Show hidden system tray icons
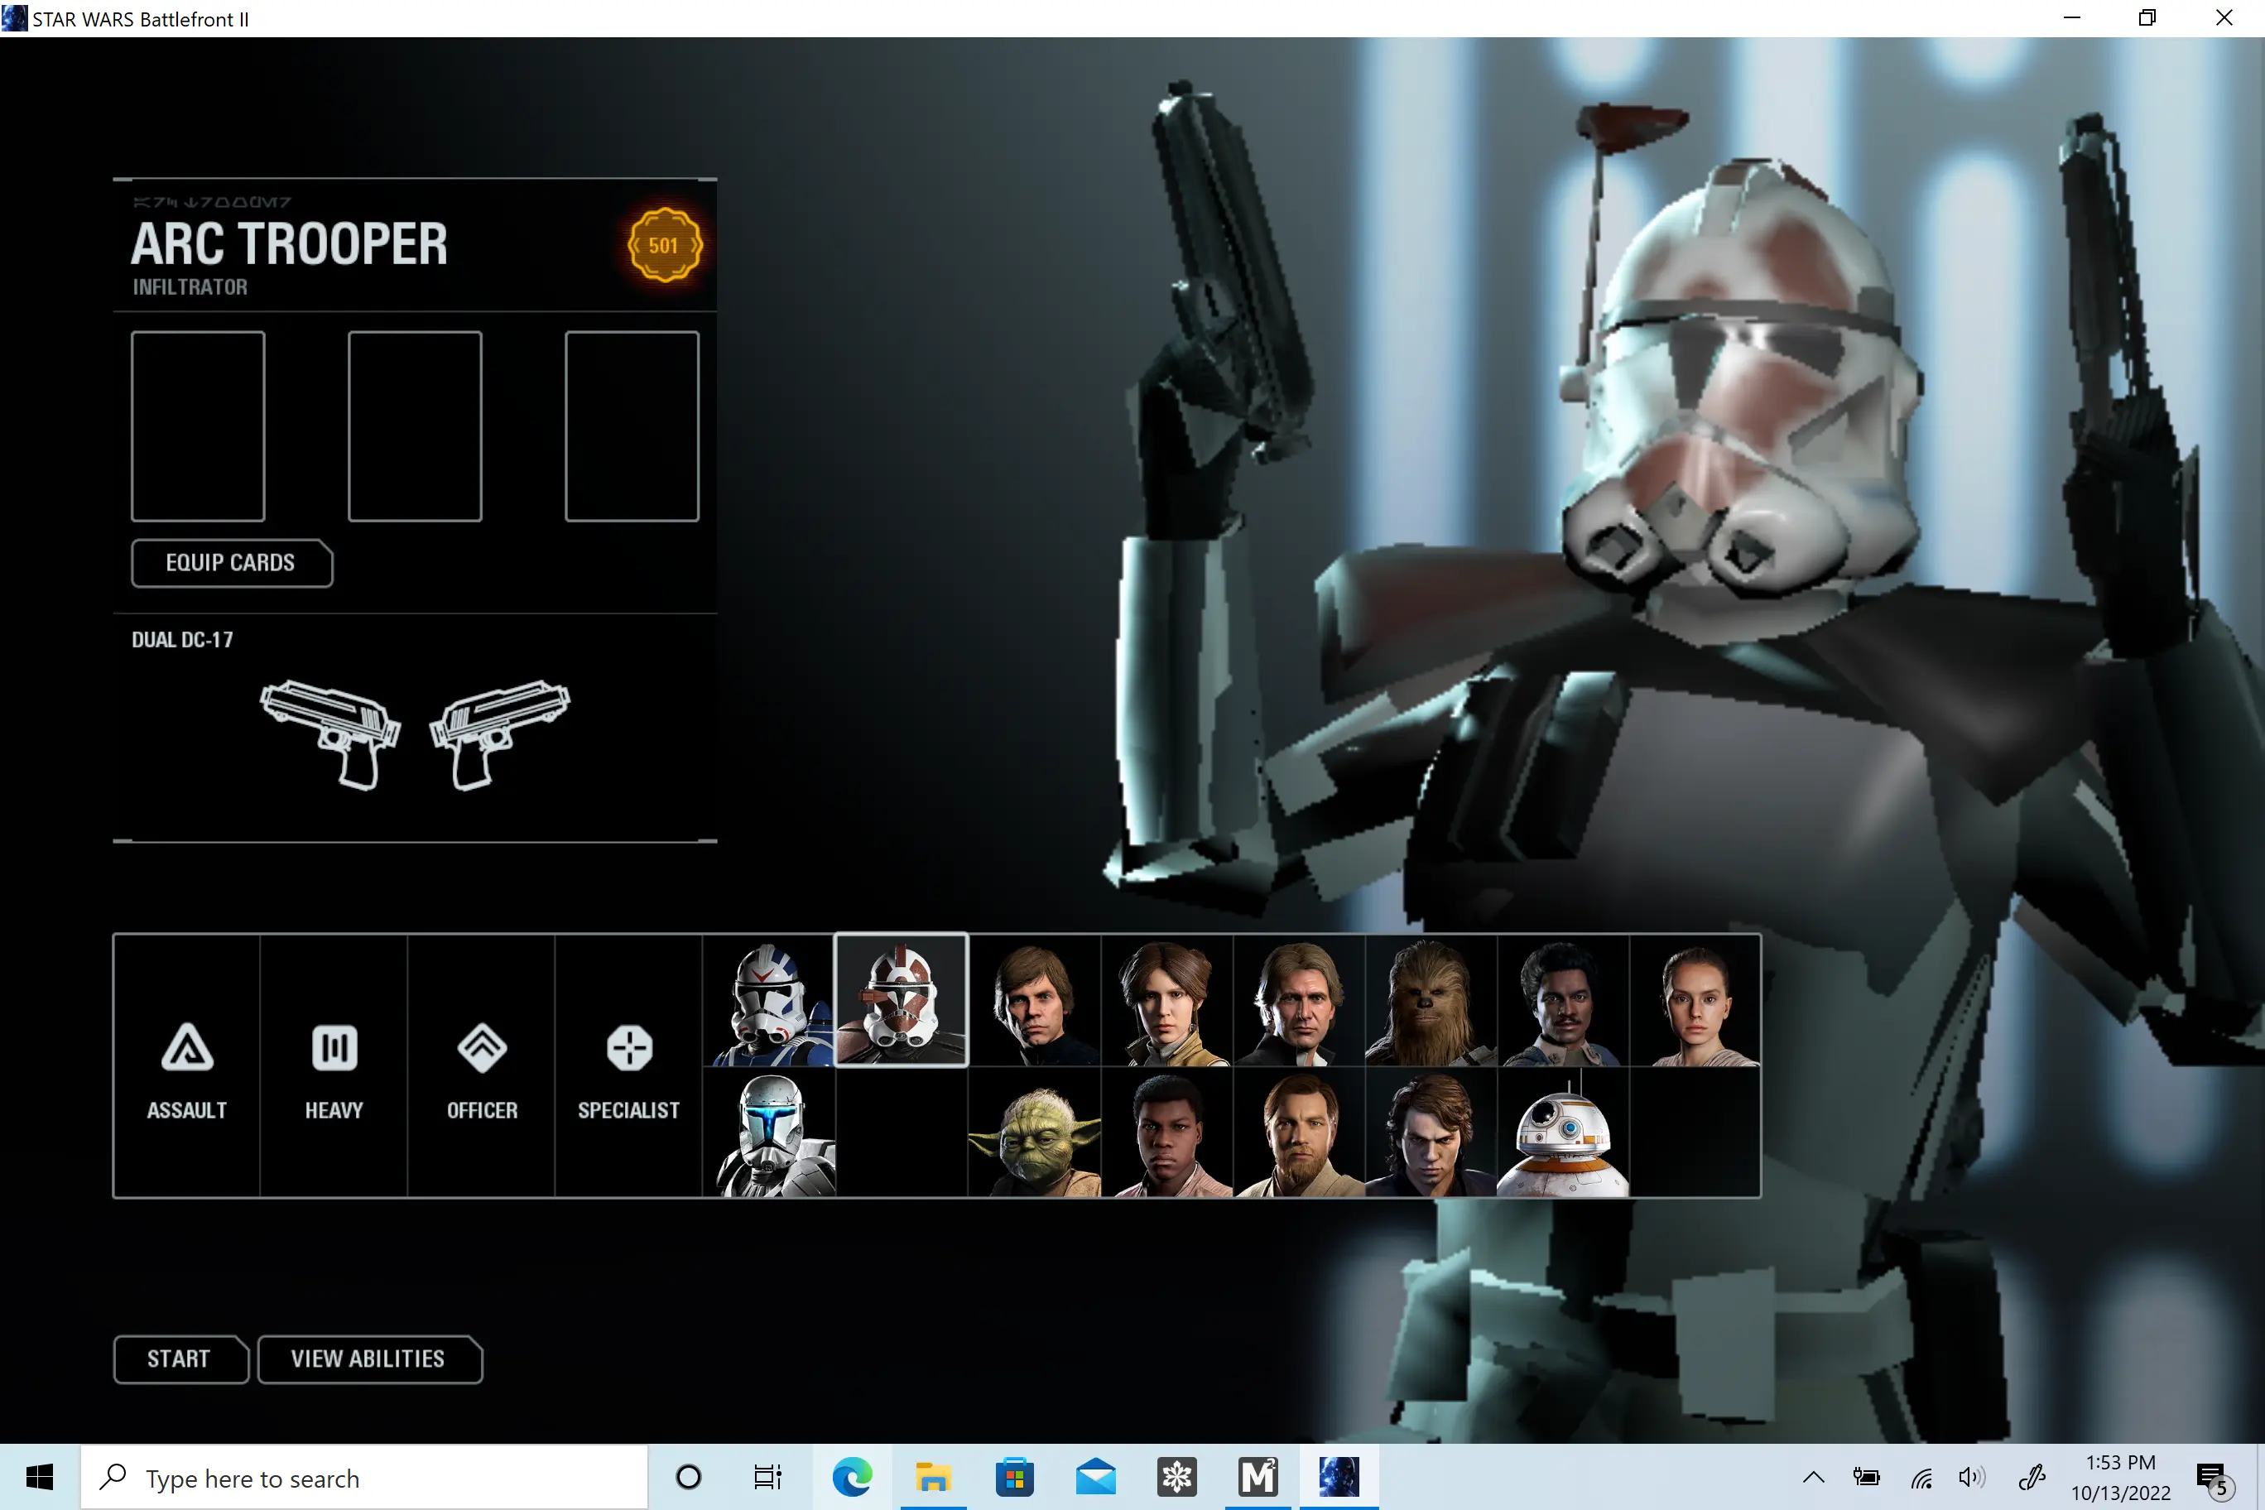2265x1510 pixels. pos(1813,1477)
